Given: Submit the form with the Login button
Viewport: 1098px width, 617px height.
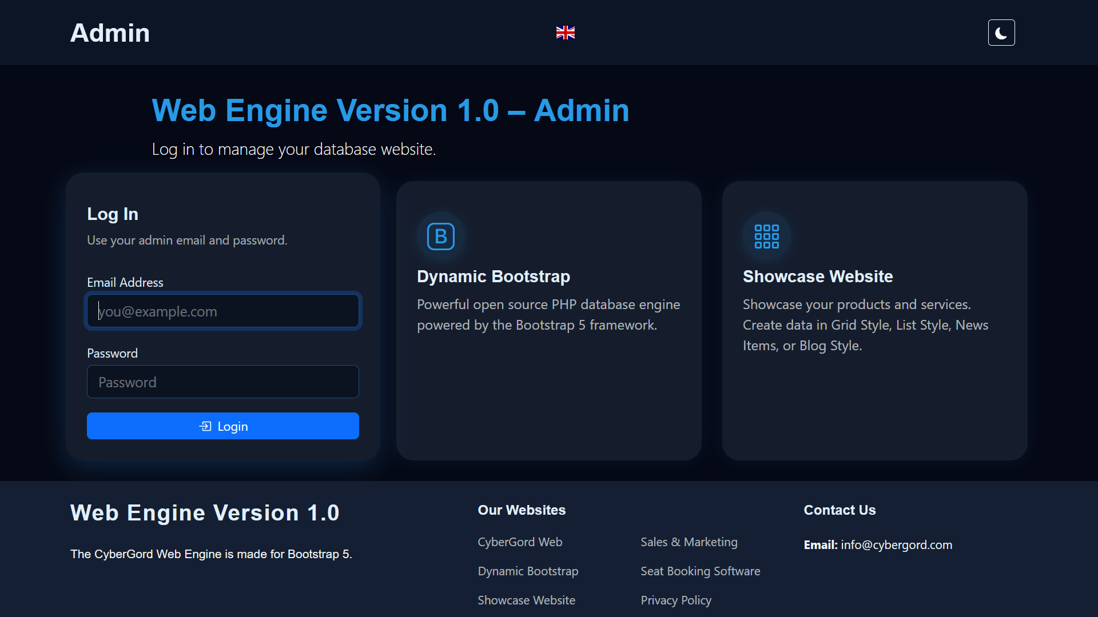Looking at the screenshot, I should [223, 426].
